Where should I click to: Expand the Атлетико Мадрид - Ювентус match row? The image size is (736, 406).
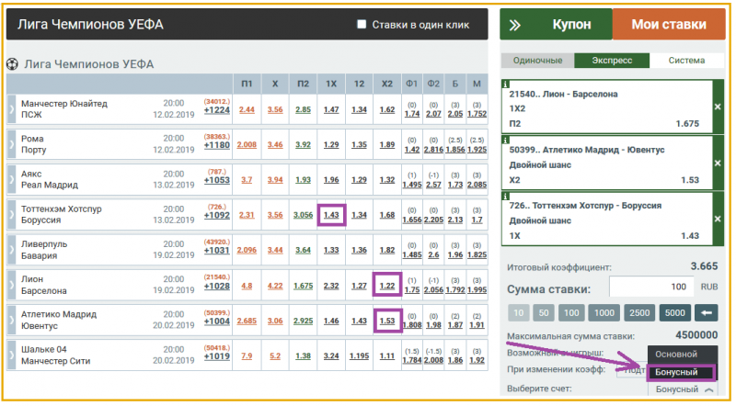[x=12, y=320]
